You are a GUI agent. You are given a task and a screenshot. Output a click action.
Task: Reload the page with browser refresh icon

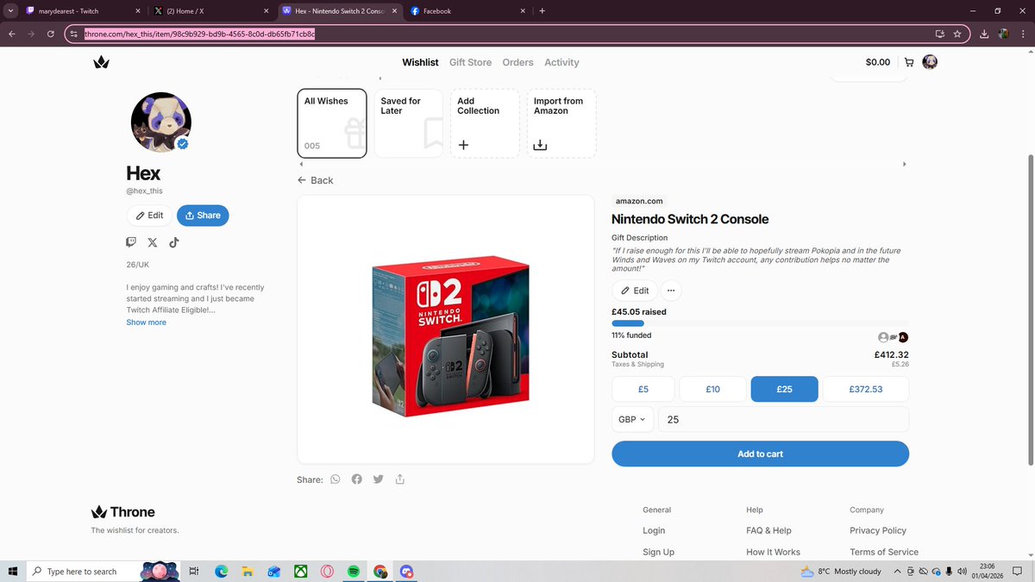(51, 34)
